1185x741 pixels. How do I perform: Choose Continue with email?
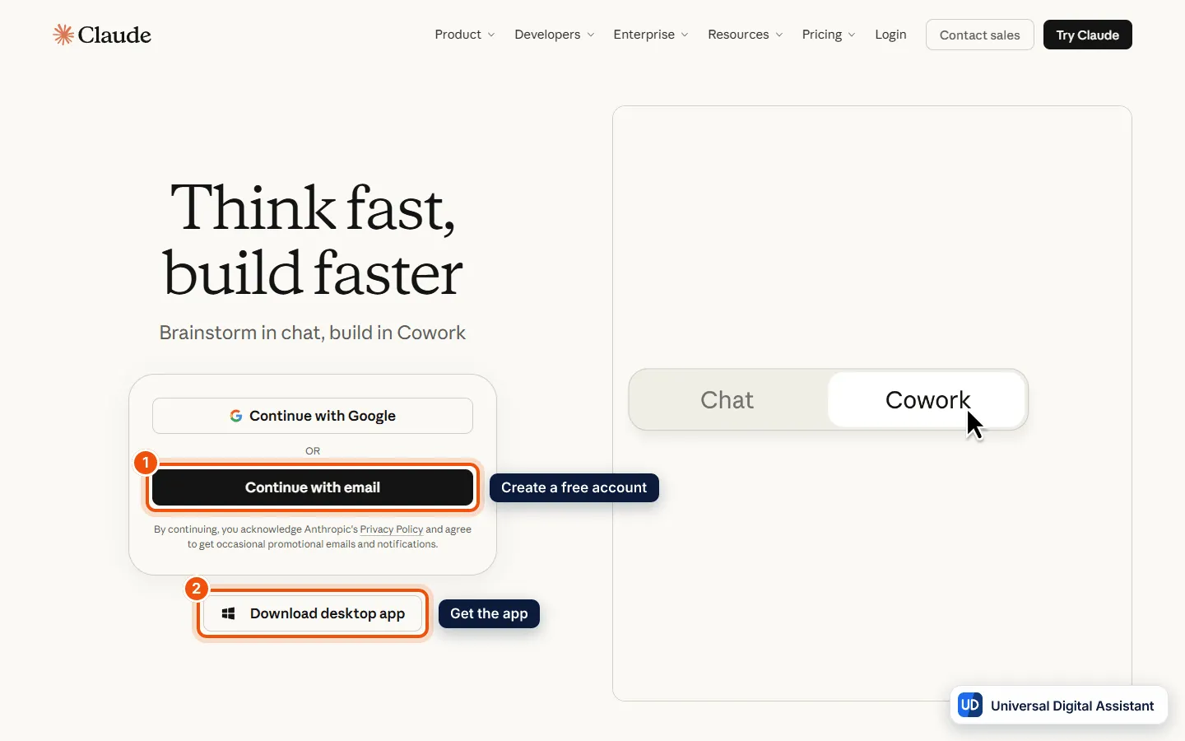coord(313,487)
